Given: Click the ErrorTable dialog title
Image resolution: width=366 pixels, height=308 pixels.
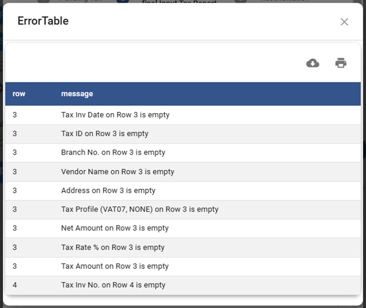Looking at the screenshot, I should tap(43, 21).
